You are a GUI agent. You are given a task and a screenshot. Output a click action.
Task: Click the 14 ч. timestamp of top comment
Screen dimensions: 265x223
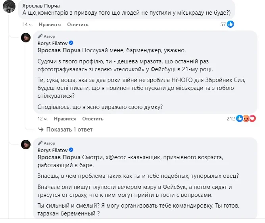tap(27, 25)
